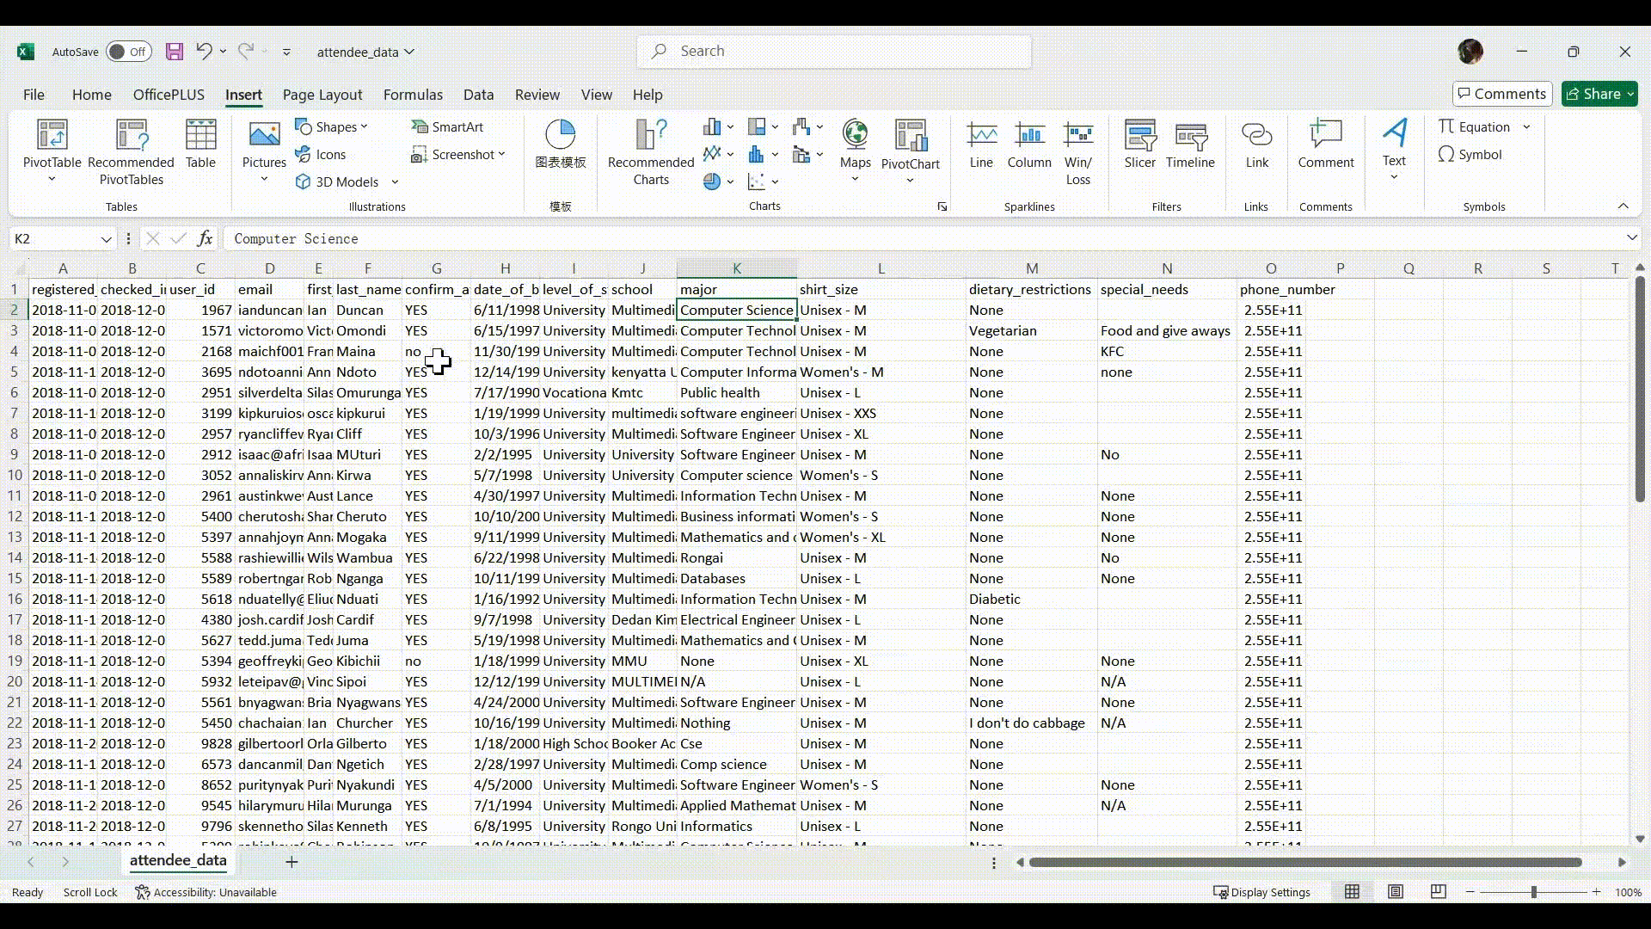The image size is (1651, 929).
Task: Select column header K
Action: tap(736, 268)
